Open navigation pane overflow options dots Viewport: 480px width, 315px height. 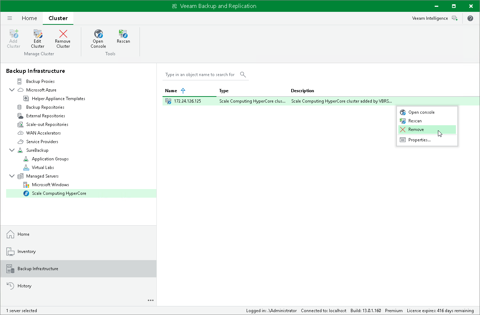(x=151, y=300)
